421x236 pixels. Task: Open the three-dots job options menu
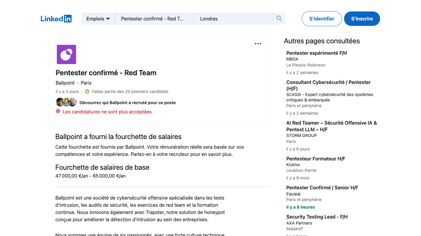[x=258, y=44]
